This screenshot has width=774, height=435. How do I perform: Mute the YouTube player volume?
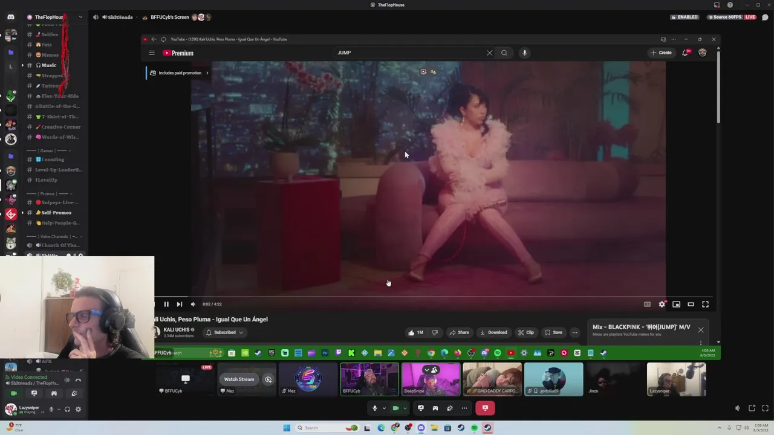point(193,304)
